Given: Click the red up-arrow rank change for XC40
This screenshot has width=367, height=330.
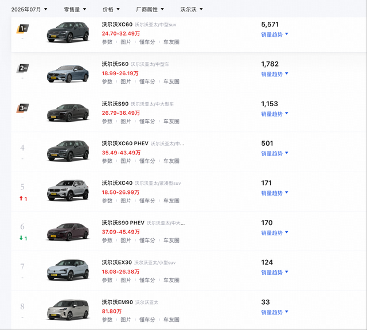Looking at the screenshot, I should click(x=23, y=199).
